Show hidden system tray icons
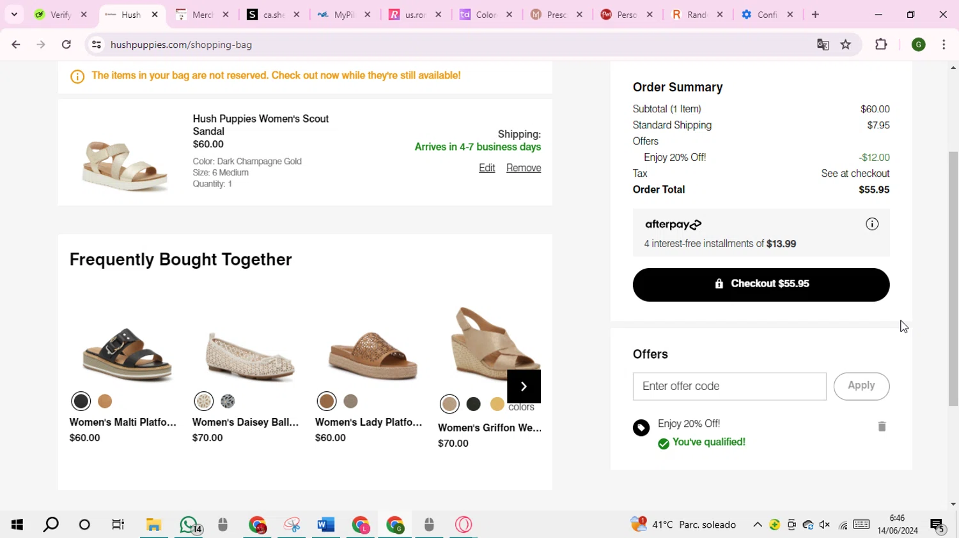Image resolution: width=959 pixels, height=538 pixels. click(x=758, y=525)
